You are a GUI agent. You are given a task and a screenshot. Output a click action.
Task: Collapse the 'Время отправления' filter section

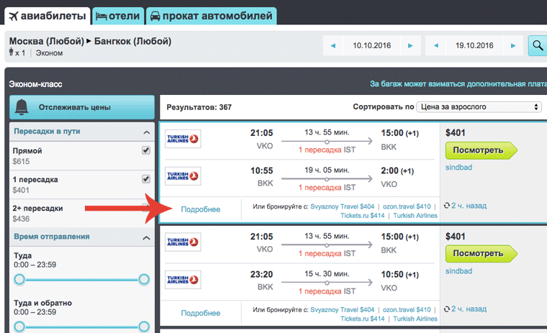146,237
